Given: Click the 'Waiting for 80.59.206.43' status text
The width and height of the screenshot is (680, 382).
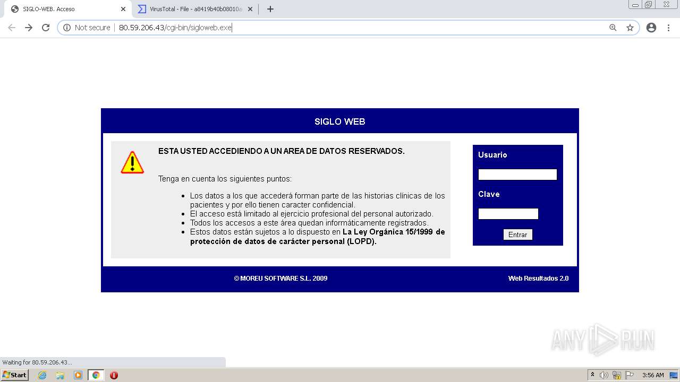Looking at the screenshot, I should pos(37,362).
